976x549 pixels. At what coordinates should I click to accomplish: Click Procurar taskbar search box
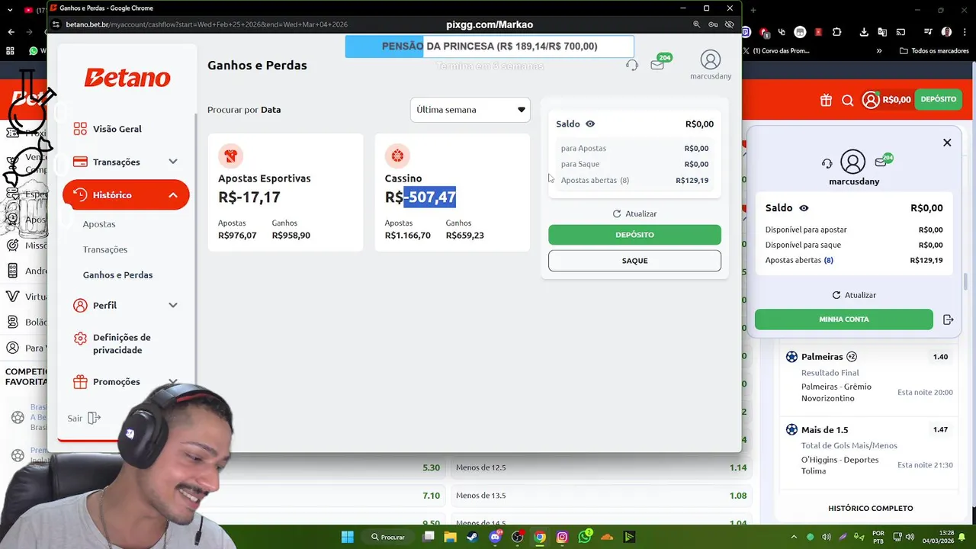[x=388, y=537]
